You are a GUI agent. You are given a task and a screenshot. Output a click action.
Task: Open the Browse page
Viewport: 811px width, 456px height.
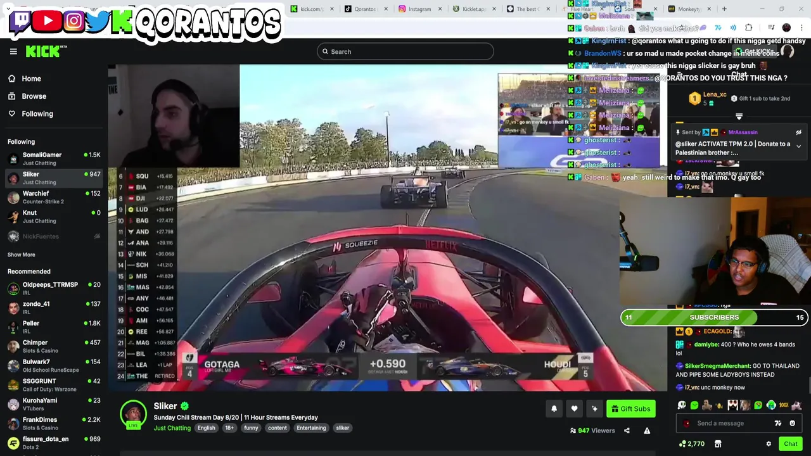(x=27, y=96)
